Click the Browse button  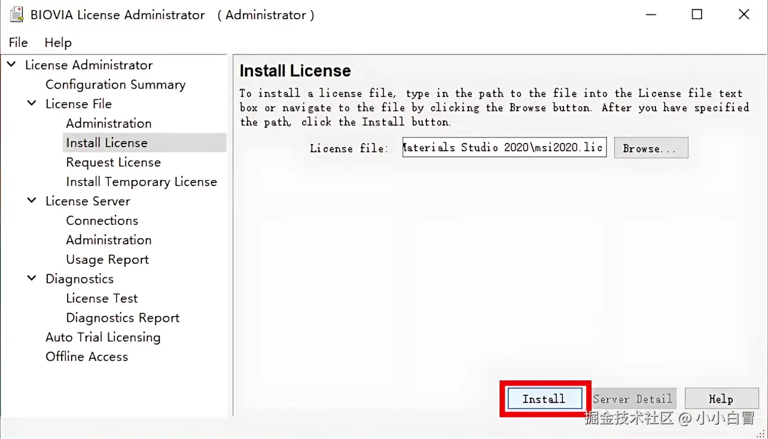point(651,148)
